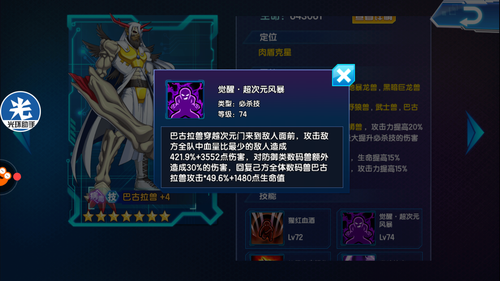This screenshot has height=281, width=500.
Task: Click the seven-star rating row
Action: click(126, 216)
